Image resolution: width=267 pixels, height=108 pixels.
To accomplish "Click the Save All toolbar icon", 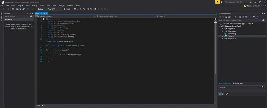I will point(23,9).
